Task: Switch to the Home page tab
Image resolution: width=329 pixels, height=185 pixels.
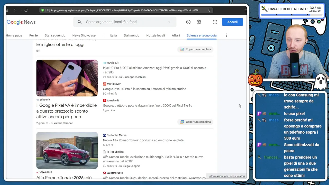Action: 14,35
